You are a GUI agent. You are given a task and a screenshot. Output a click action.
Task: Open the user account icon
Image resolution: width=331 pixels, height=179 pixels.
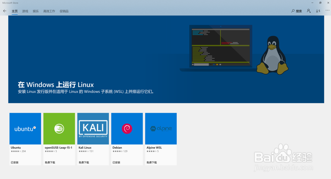pos(308,11)
